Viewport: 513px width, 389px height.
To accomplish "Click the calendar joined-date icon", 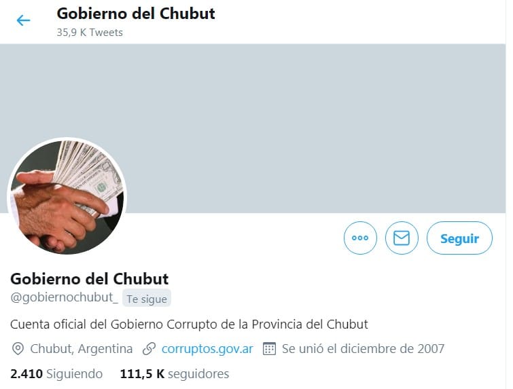I will pos(269,349).
